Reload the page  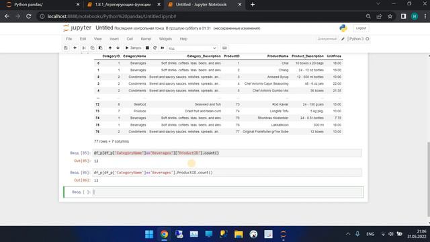tap(29, 16)
